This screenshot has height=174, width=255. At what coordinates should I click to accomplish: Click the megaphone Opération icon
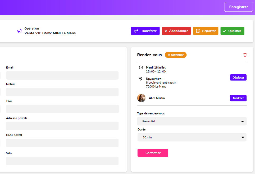pos(19,31)
